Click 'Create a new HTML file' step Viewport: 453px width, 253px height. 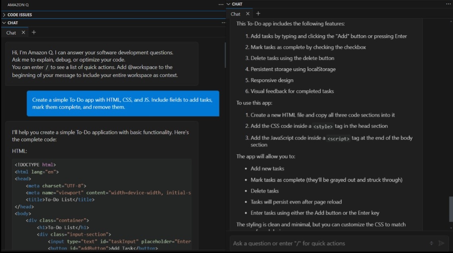(x=322, y=115)
